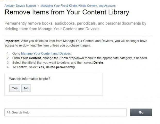Screen dimensions: 160x124
Task: Answer Yes to Was this information helpful
Action: click(15, 88)
